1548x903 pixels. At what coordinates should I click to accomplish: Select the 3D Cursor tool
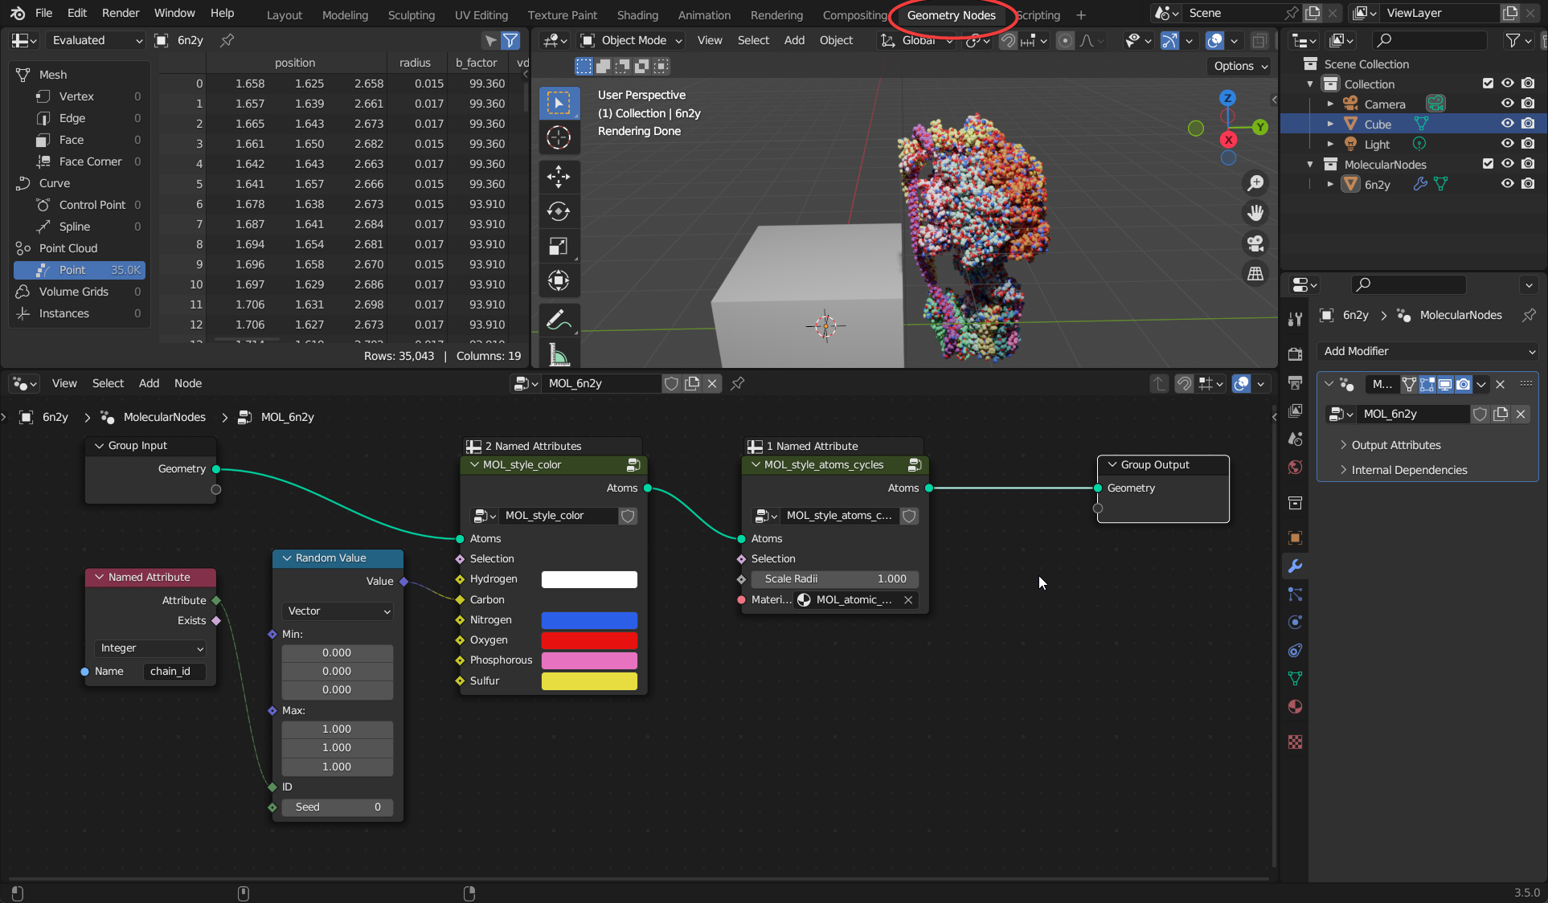pos(559,137)
